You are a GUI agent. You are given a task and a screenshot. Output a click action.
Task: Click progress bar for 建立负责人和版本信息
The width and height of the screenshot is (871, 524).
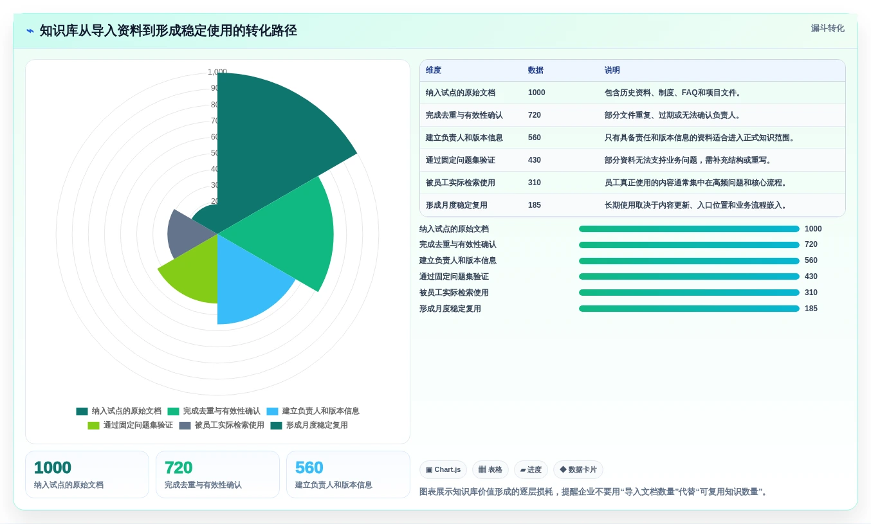[689, 261]
